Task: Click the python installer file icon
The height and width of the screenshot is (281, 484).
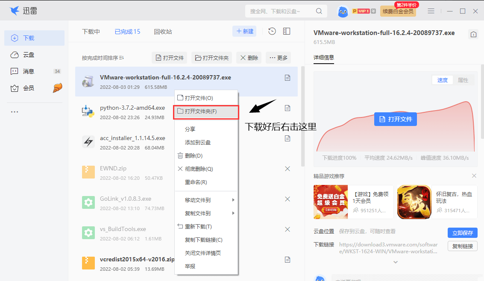Action: click(x=88, y=111)
